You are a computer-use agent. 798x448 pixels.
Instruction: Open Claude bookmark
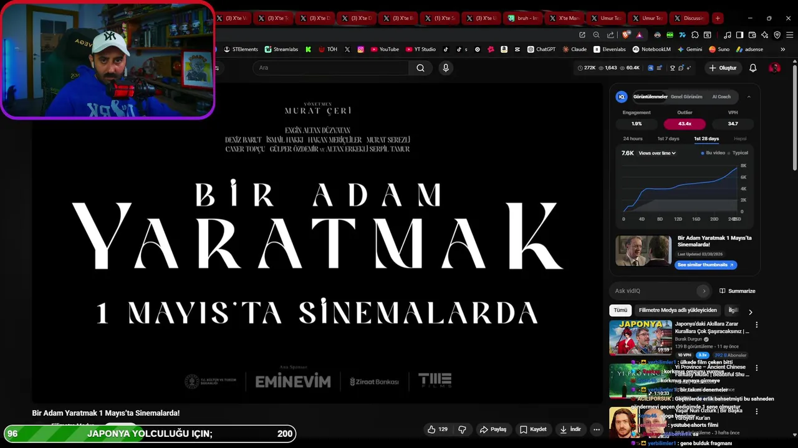[575, 49]
